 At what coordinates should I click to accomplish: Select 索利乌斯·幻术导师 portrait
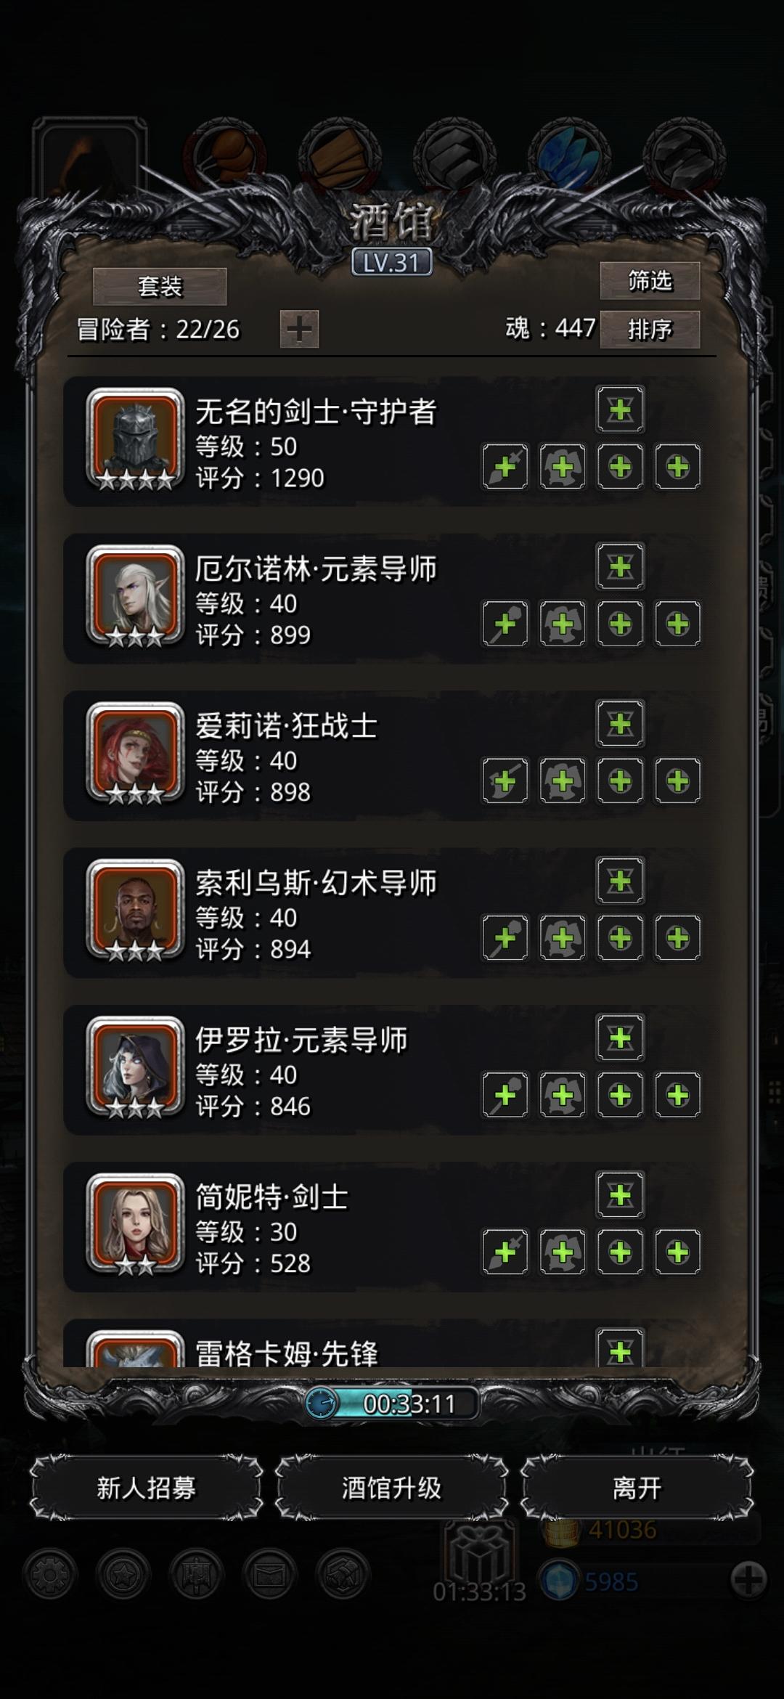(x=135, y=910)
